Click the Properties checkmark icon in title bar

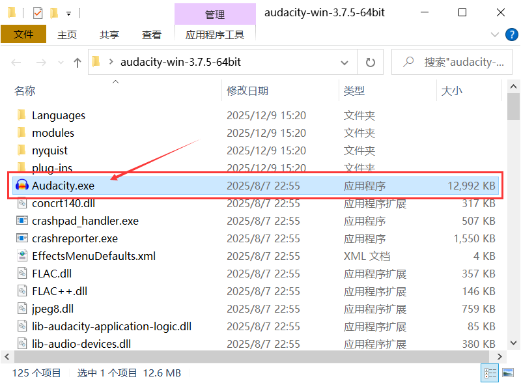[x=37, y=12]
